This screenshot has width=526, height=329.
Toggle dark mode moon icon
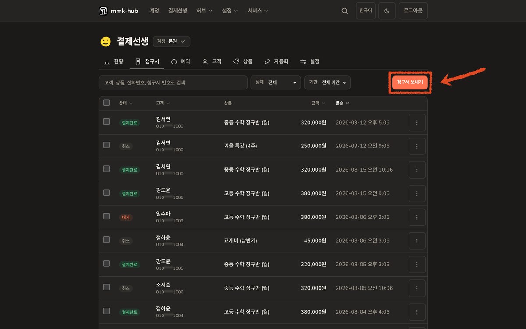tap(387, 11)
